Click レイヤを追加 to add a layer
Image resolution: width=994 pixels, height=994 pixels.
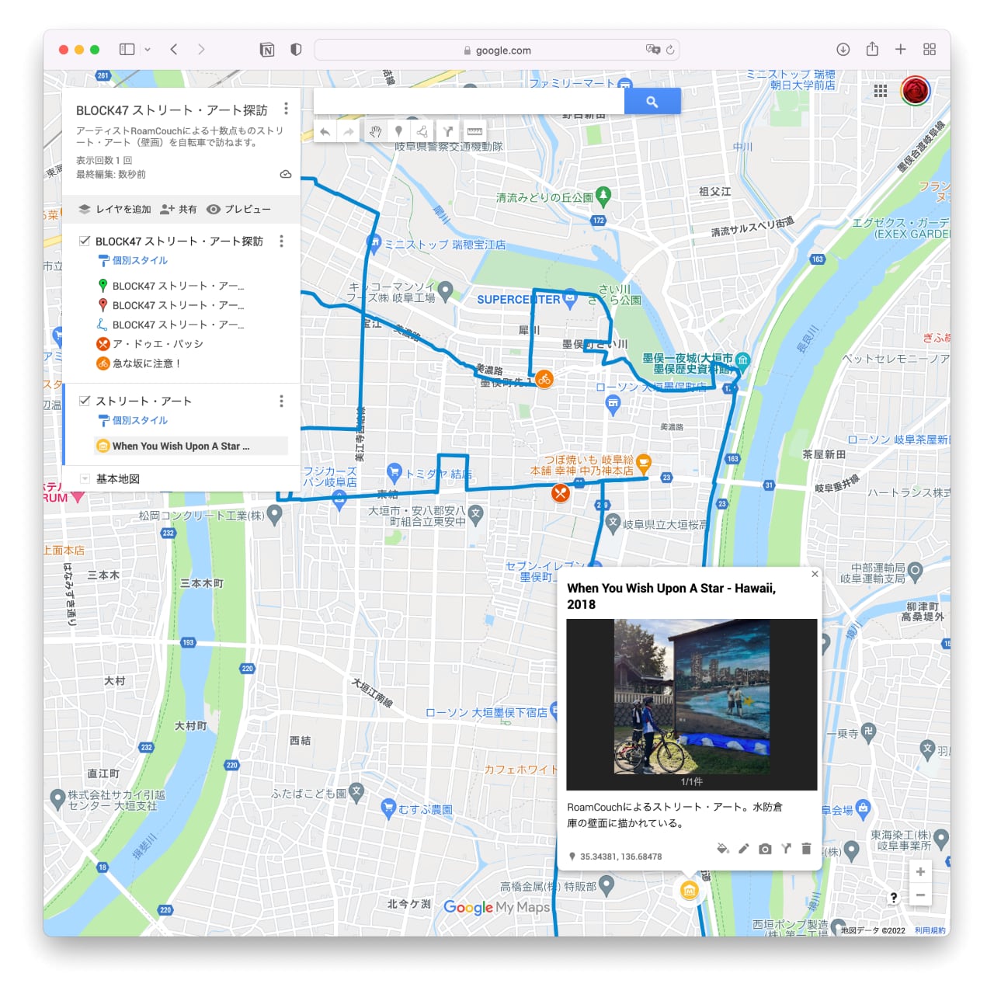tap(115, 209)
